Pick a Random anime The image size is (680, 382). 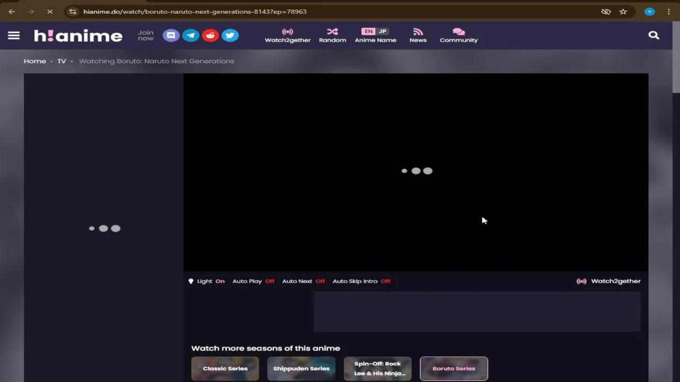coord(332,36)
